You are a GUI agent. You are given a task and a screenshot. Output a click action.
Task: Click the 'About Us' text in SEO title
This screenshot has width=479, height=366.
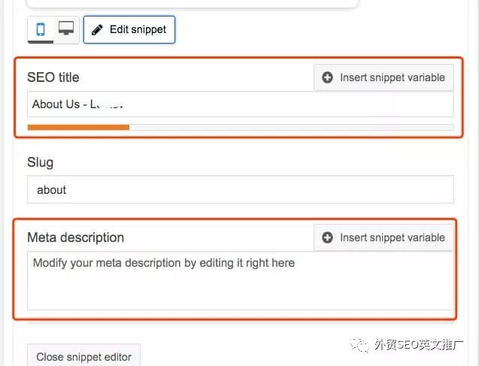click(x=56, y=104)
